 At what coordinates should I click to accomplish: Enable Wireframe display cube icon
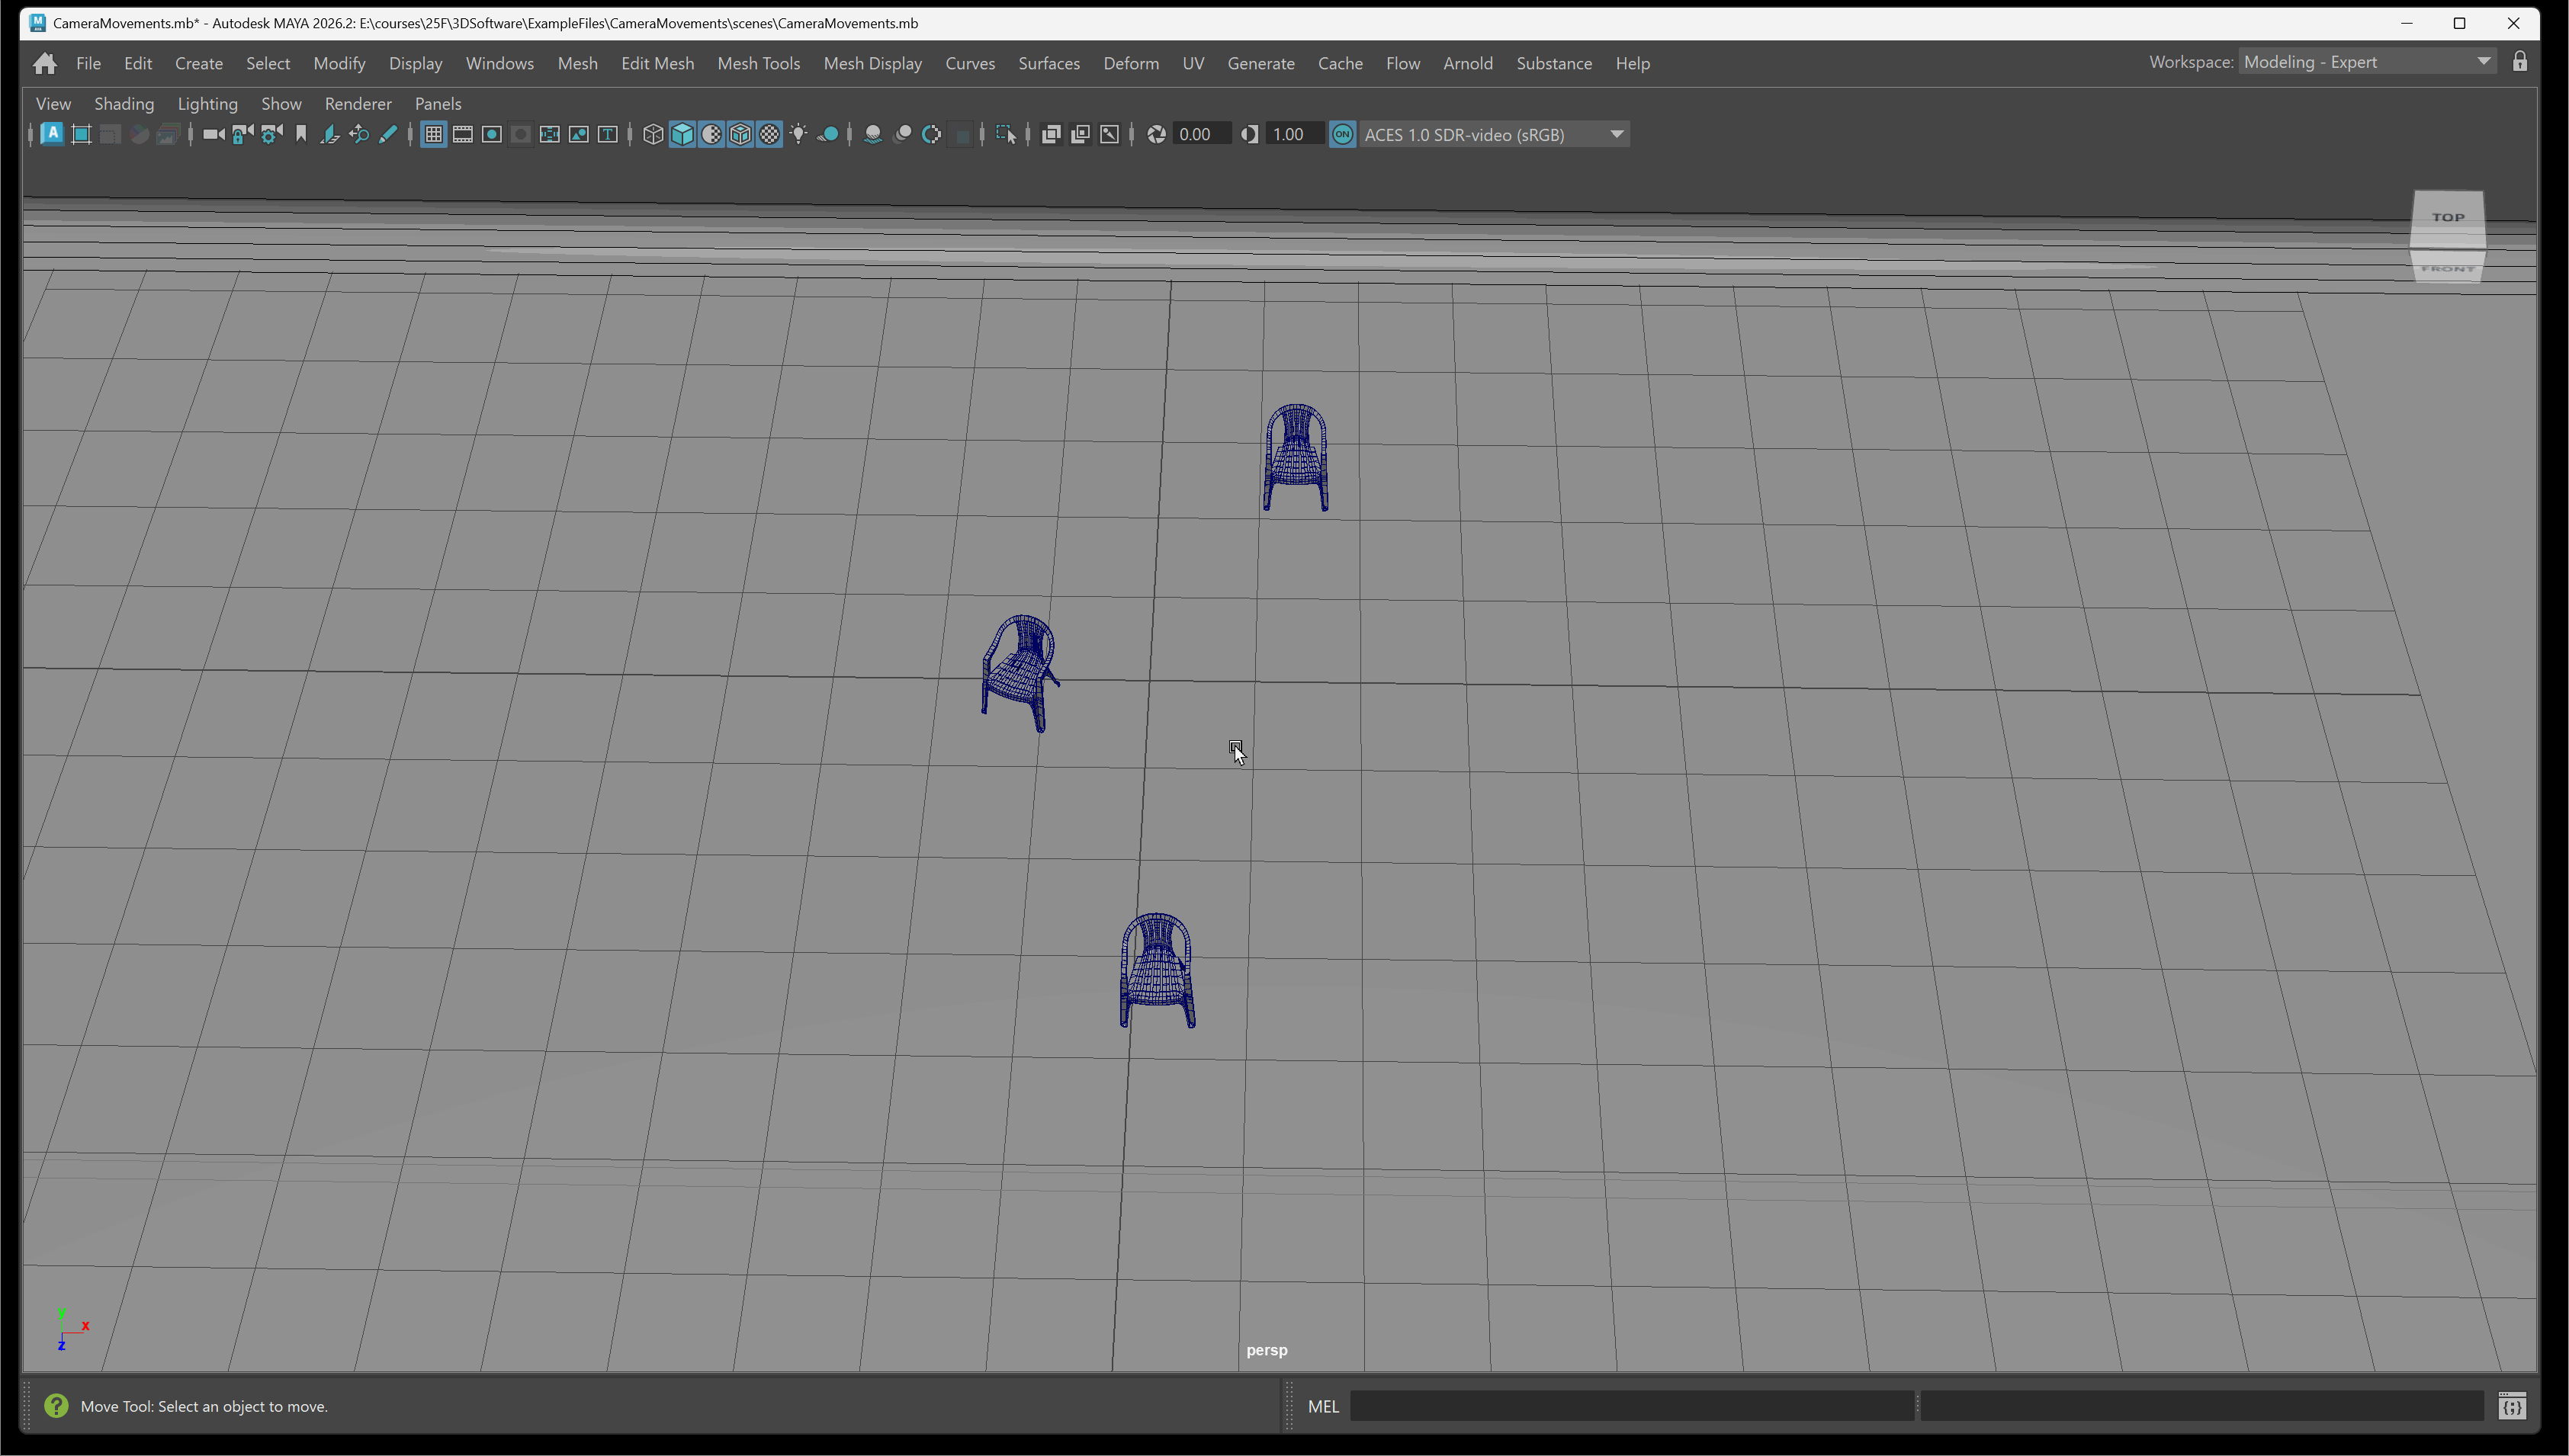pyautogui.click(x=653, y=134)
